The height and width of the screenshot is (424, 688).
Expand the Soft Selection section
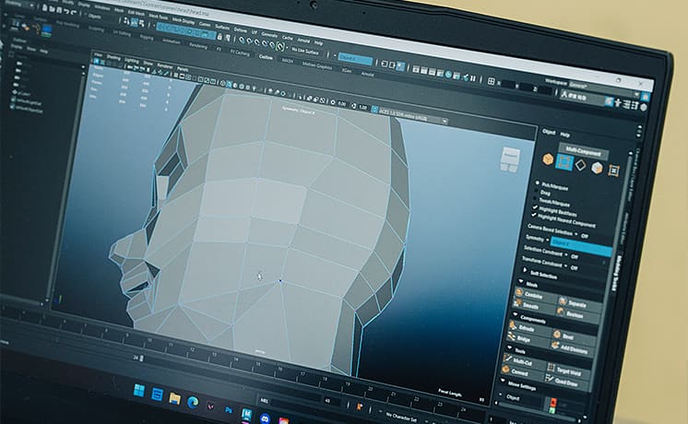point(525,270)
